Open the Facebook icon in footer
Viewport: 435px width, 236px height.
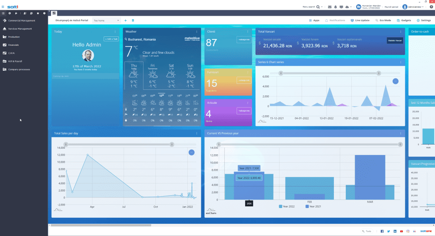(x=382, y=231)
